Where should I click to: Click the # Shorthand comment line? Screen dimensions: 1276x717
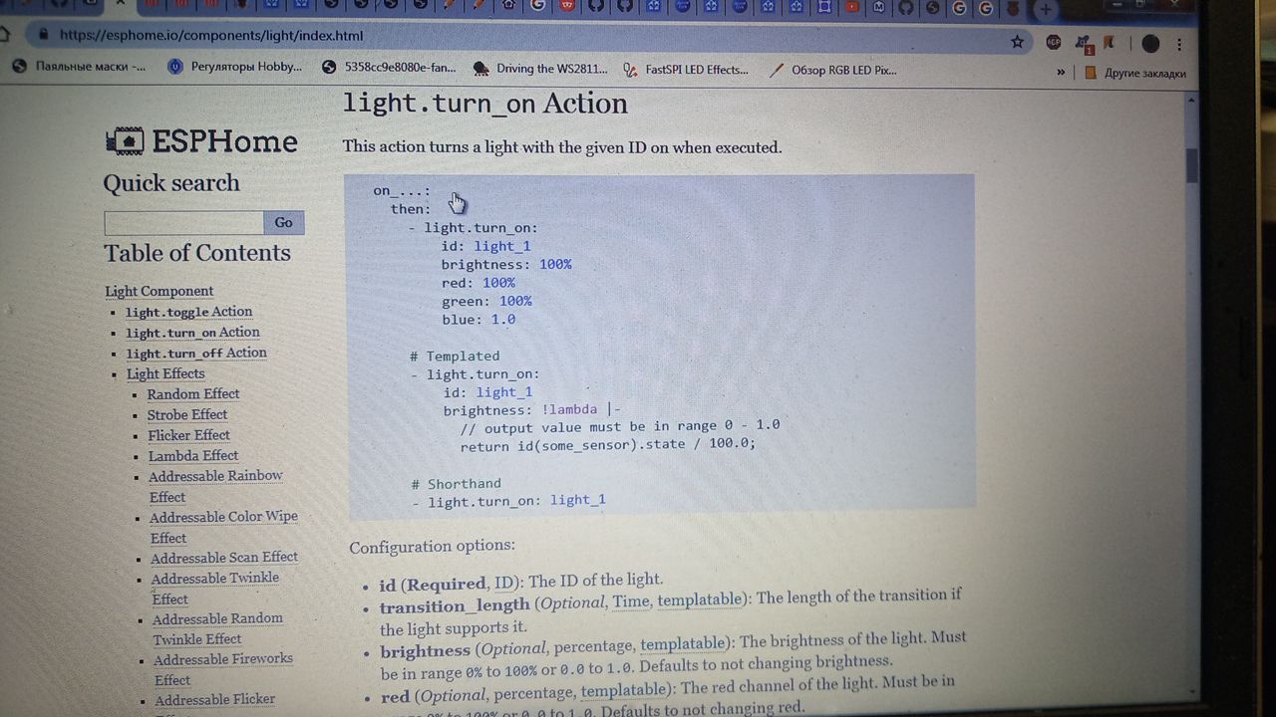[457, 484]
